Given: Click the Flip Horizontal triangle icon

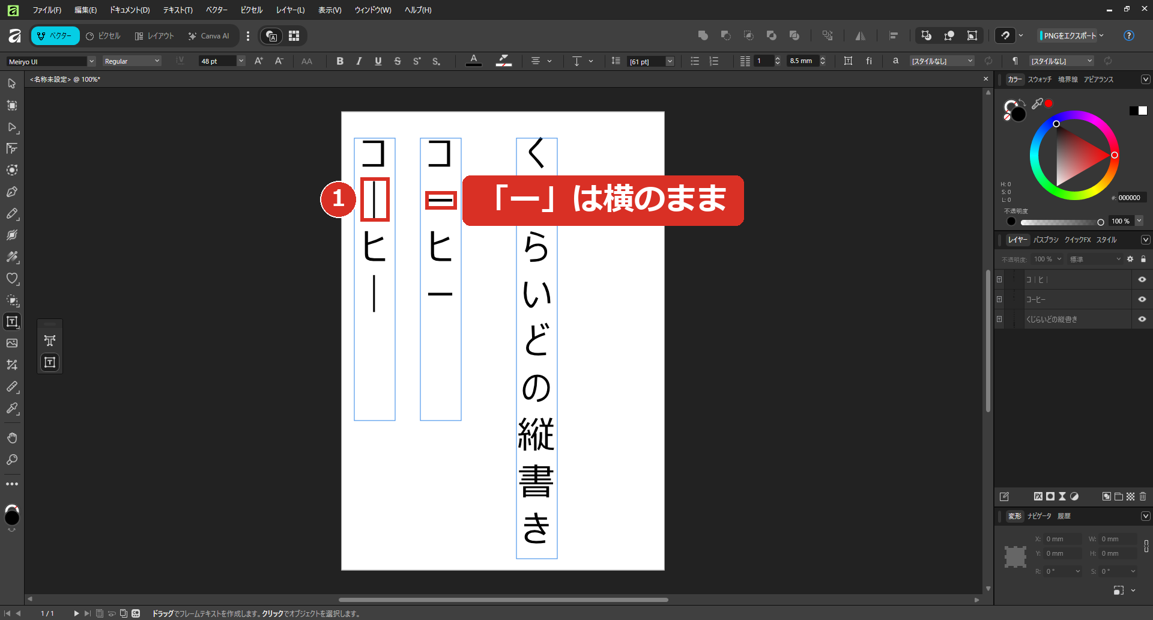Looking at the screenshot, I should coord(860,35).
